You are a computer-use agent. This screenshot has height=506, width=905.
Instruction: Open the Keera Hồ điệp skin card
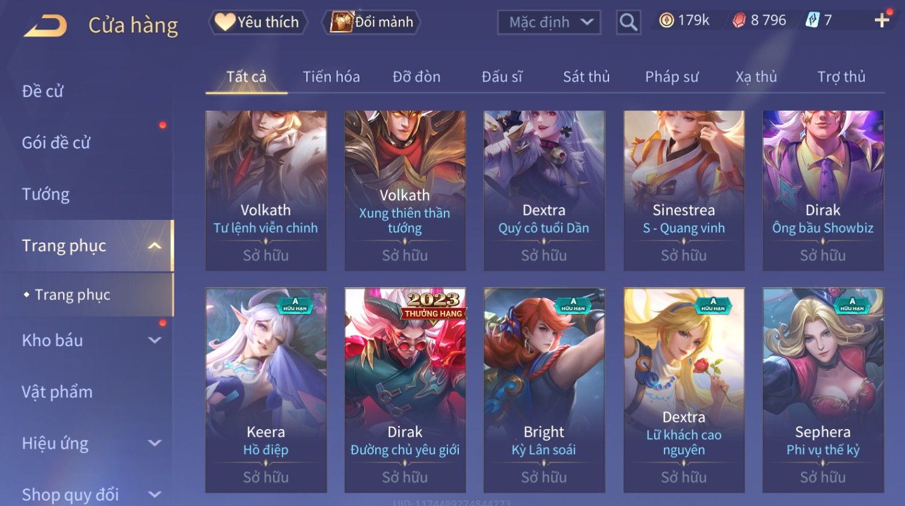pos(266,390)
